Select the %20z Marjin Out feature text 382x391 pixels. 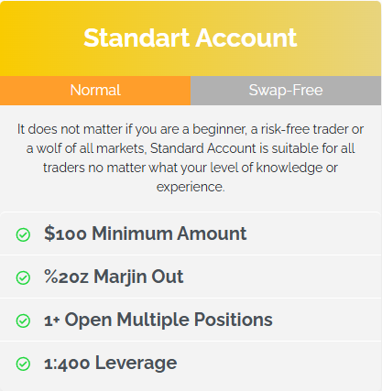click(x=114, y=277)
